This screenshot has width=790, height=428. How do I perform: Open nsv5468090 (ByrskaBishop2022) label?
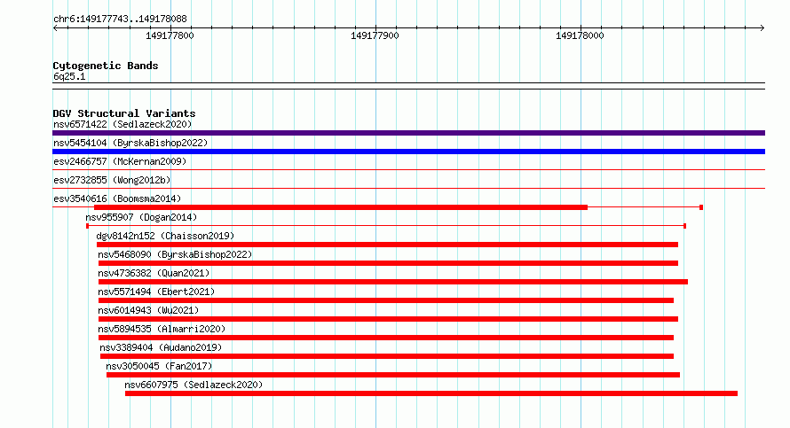point(175,254)
